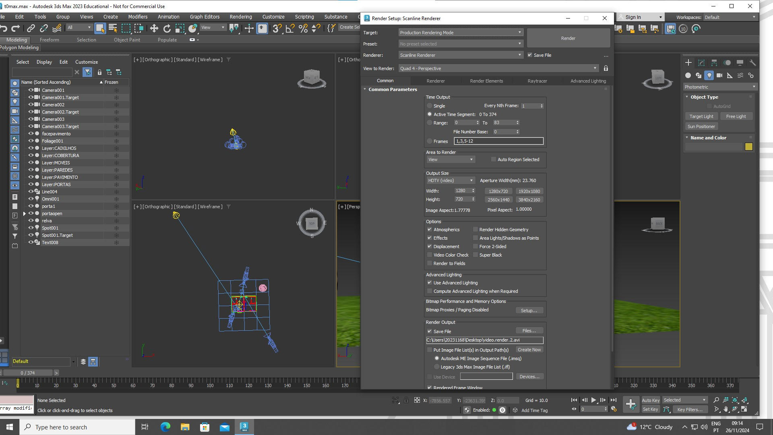Viewport: 773px width, 435px height.
Task: Open View to Render dropdown
Action: 498,68
